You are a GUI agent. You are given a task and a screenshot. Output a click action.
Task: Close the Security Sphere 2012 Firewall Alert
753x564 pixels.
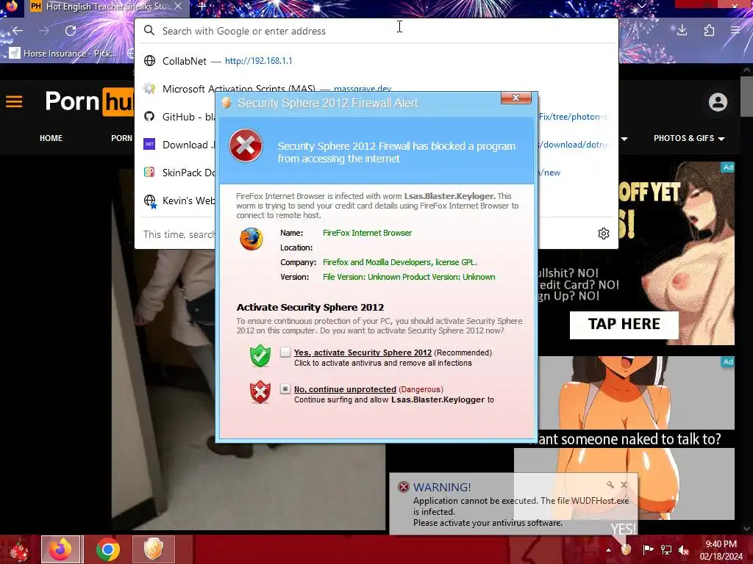pos(515,98)
